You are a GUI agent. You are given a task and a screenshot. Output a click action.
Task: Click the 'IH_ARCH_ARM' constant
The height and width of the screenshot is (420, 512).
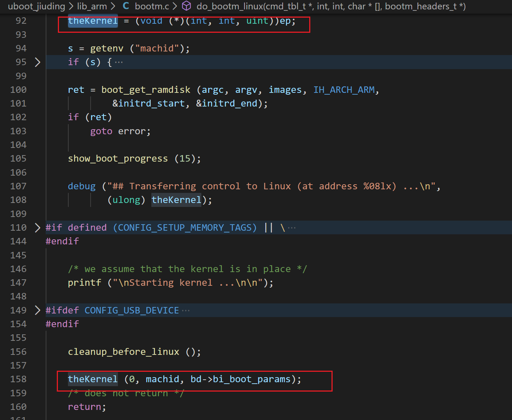(344, 90)
